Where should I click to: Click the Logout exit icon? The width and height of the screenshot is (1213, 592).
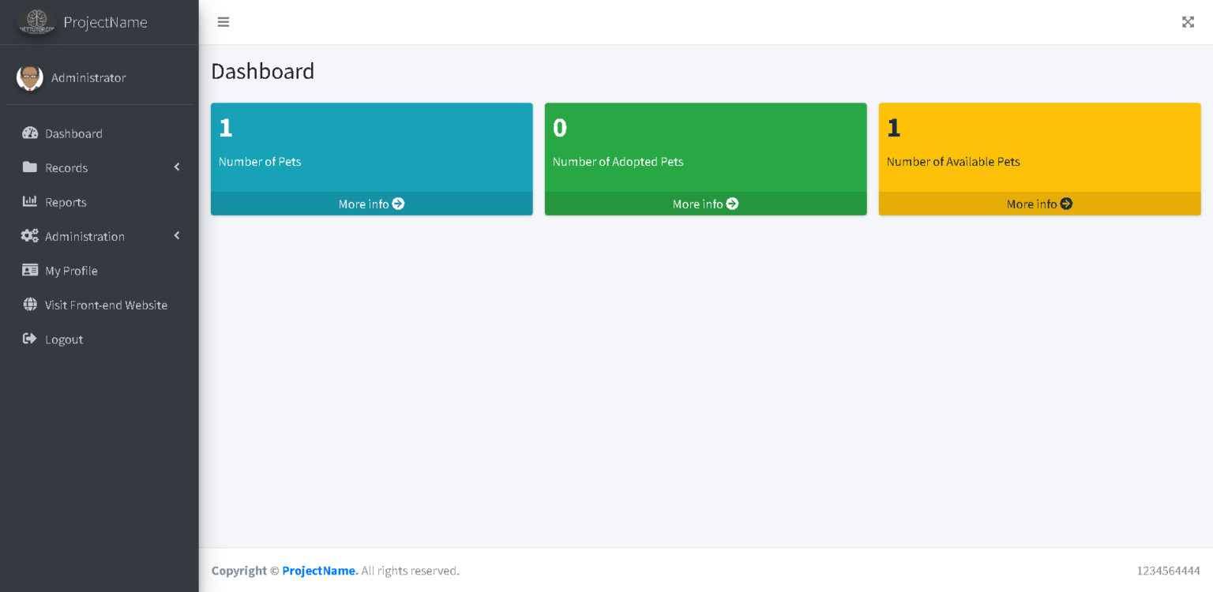[x=30, y=339]
